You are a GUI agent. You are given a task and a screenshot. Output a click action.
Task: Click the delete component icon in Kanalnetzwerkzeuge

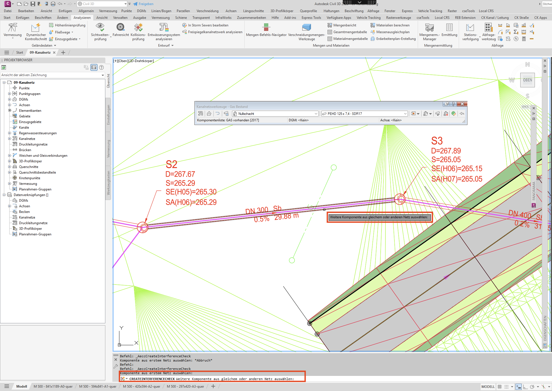pos(446,113)
